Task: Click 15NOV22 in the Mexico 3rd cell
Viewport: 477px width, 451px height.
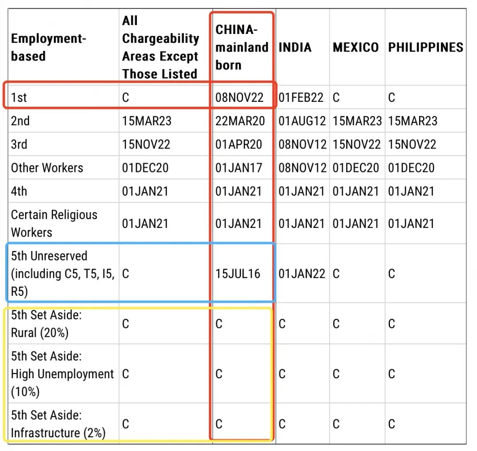Action: (x=356, y=144)
